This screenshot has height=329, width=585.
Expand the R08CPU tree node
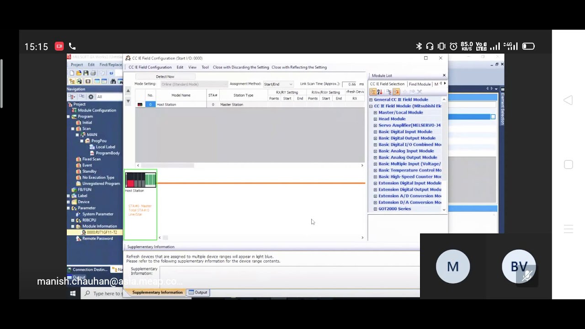73,220
